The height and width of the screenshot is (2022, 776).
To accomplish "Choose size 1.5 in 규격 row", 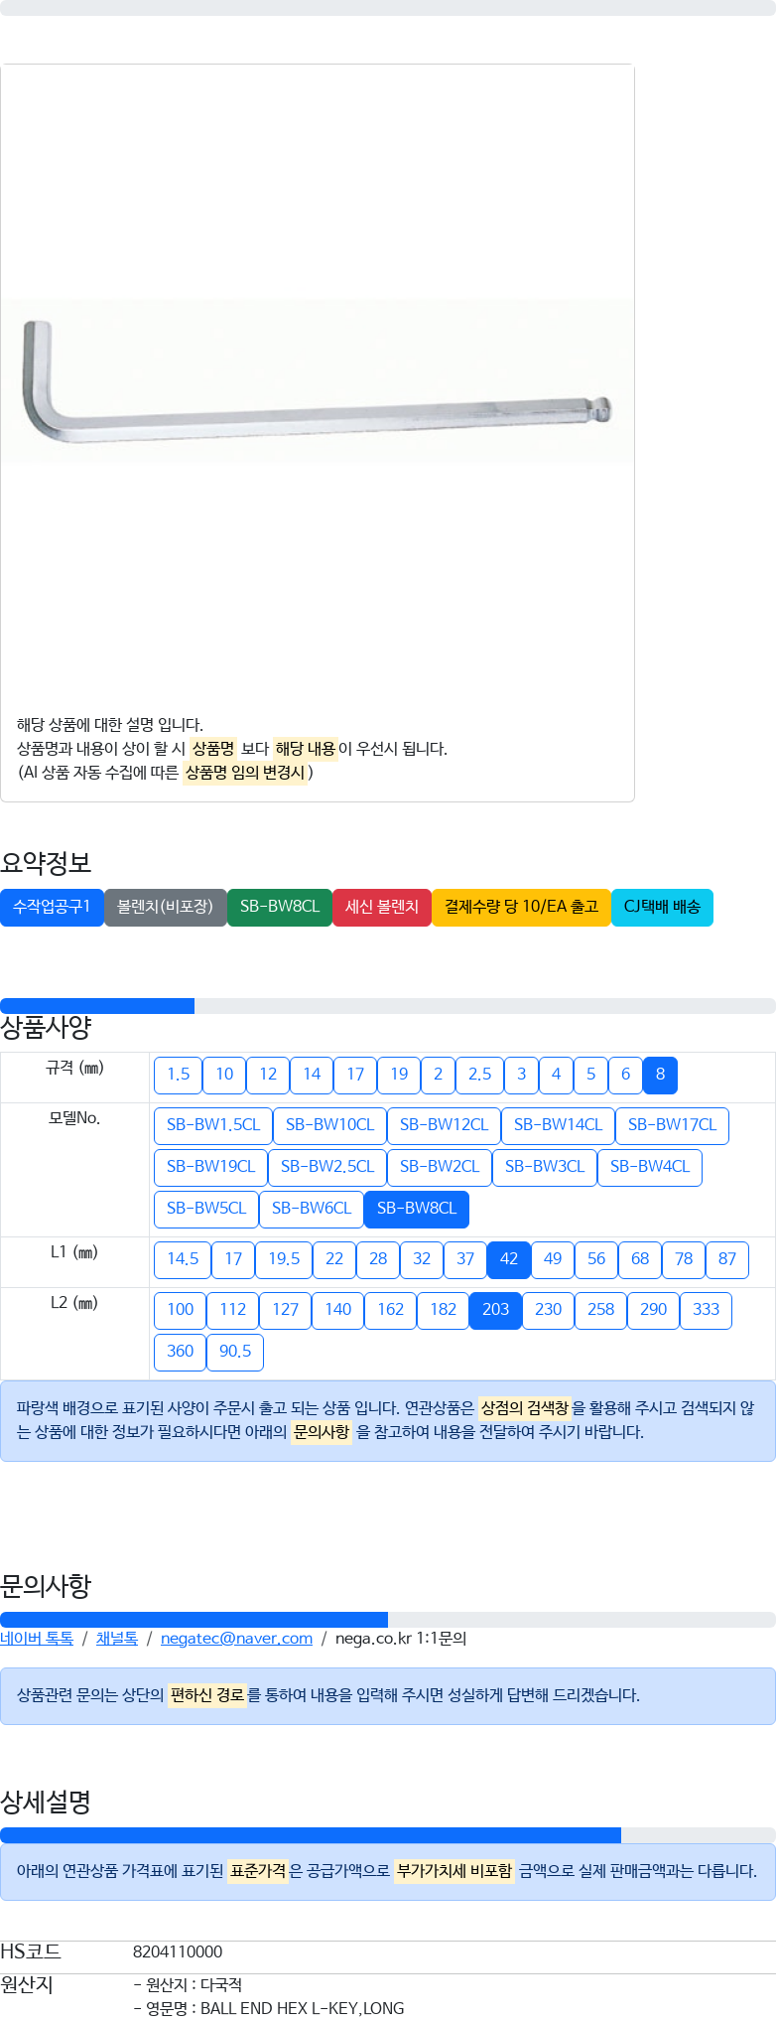I will tap(179, 1075).
